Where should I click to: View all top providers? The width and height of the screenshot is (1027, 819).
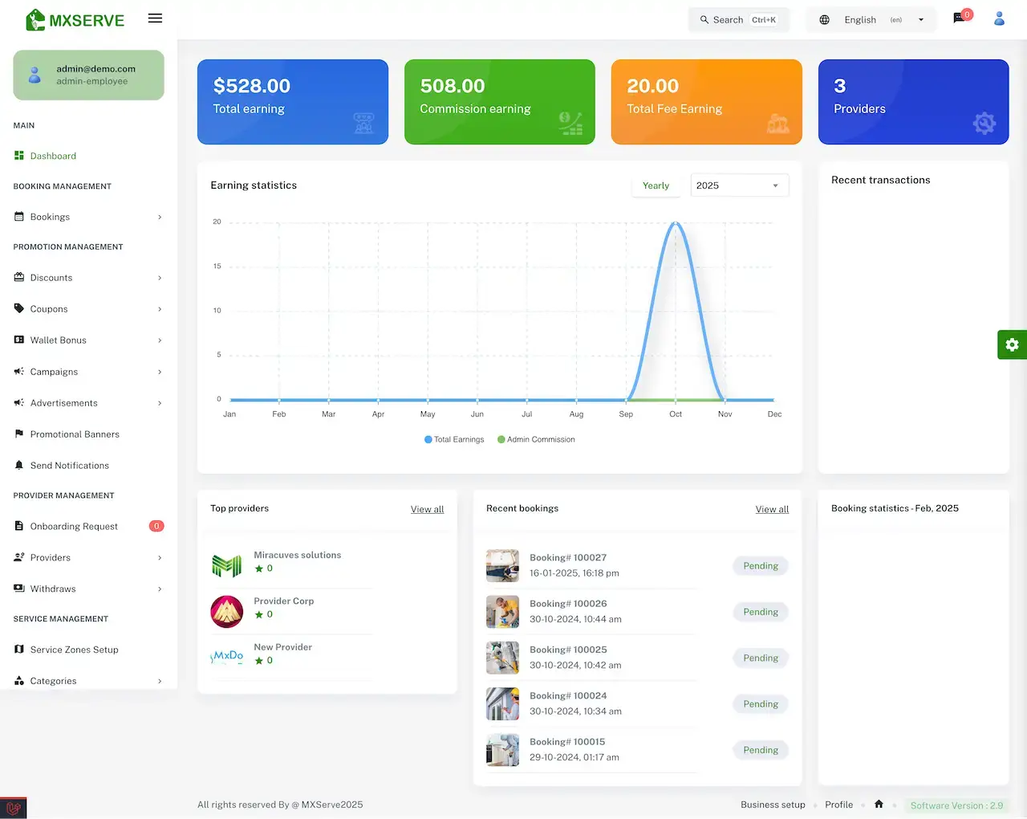pos(427,509)
